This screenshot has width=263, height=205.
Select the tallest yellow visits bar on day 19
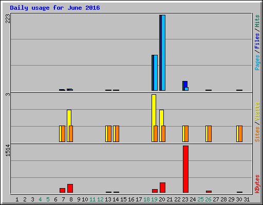coord(154,110)
